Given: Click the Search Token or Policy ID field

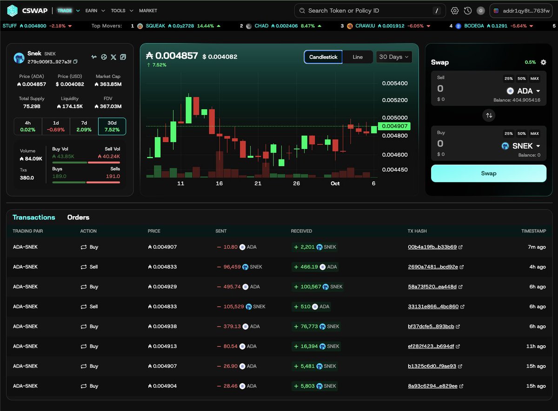Looking at the screenshot, I should click(370, 11).
